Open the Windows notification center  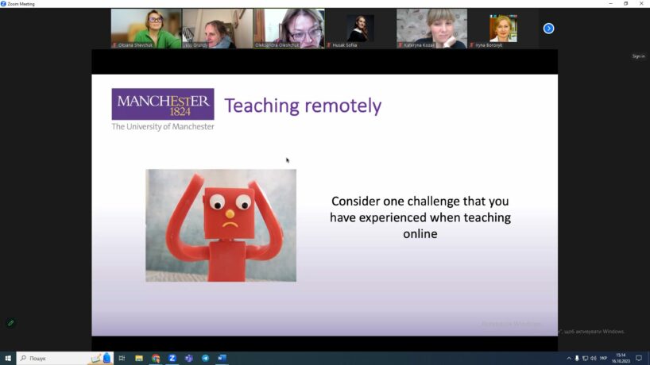[x=639, y=358]
